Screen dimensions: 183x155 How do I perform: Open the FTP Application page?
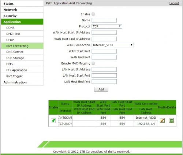22,70
